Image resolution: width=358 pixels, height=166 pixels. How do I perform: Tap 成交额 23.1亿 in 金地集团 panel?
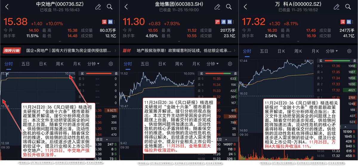coord(218,36)
